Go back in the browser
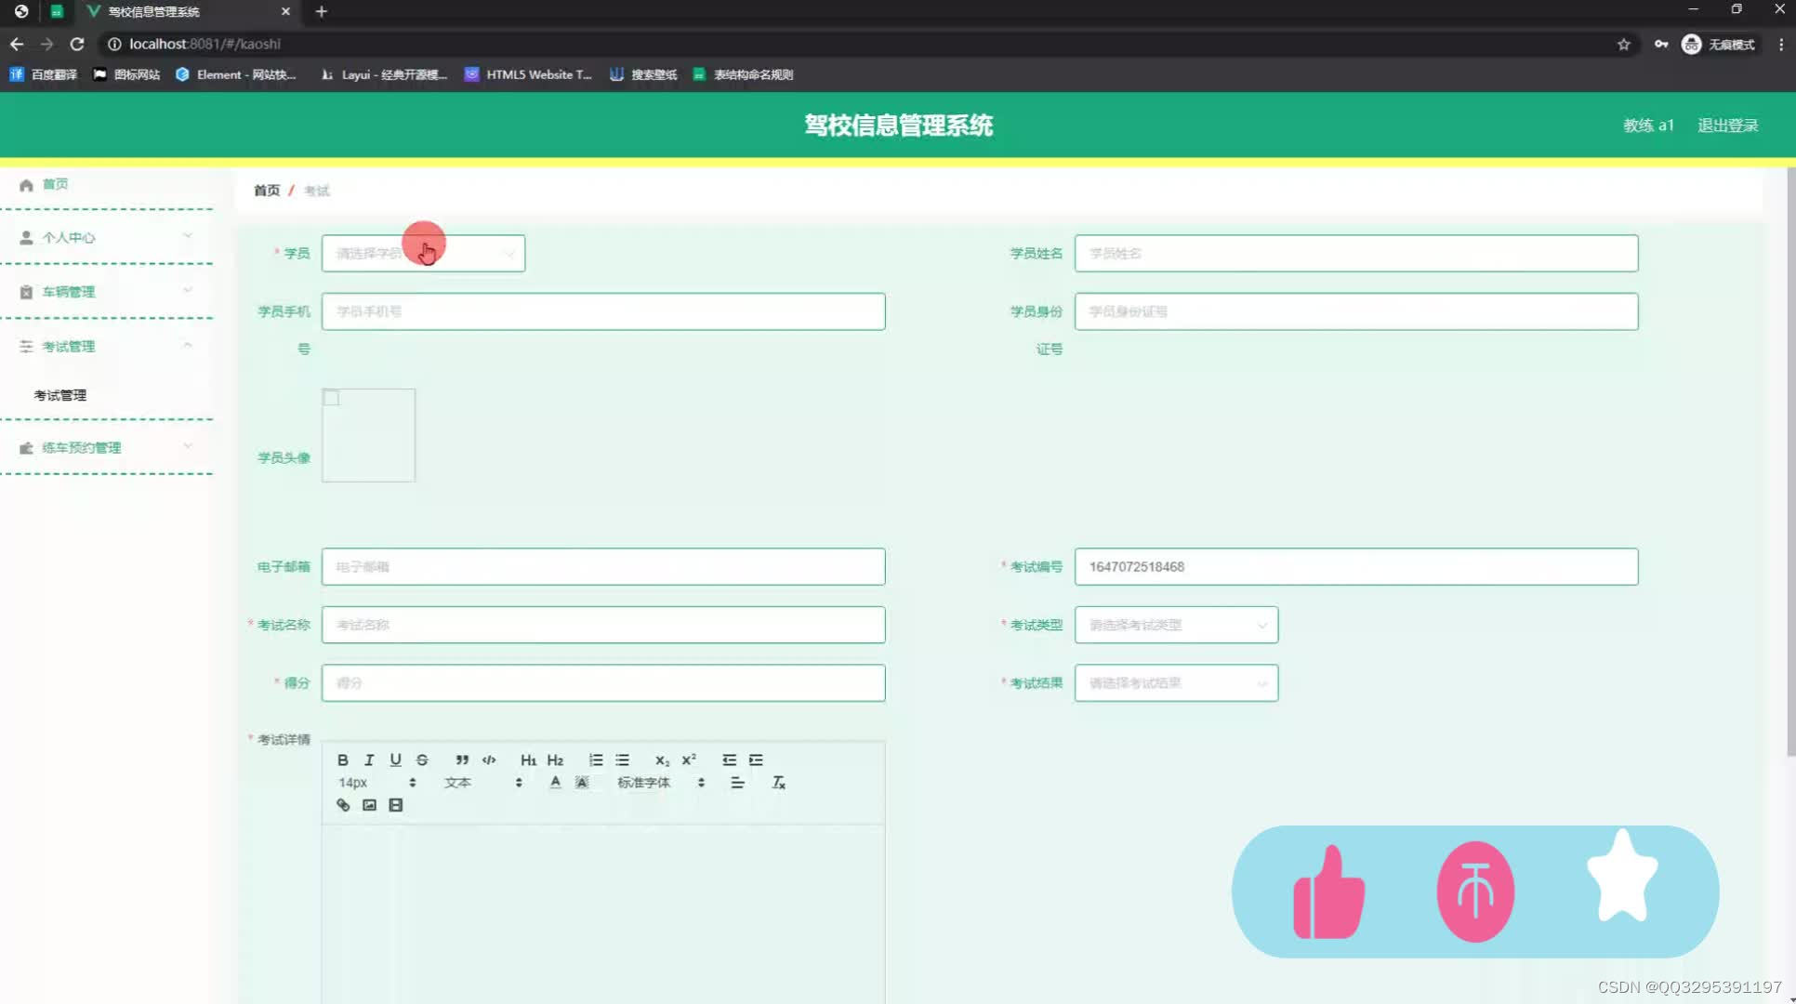Screen dimensions: 1796x1004 click(17, 44)
